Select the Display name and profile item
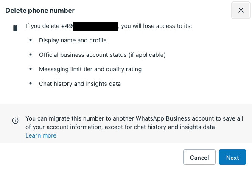Image resolution: width=252 pixels, height=169 pixels. 73,40
